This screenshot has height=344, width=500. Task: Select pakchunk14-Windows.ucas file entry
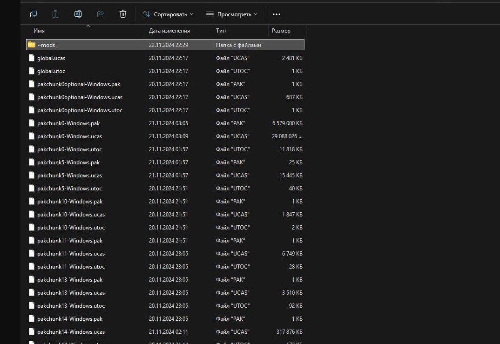pyautogui.click(x=71, y=332)
